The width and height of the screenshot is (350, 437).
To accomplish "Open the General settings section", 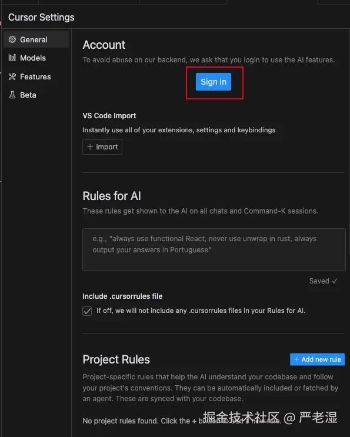I will pos(36,39).
